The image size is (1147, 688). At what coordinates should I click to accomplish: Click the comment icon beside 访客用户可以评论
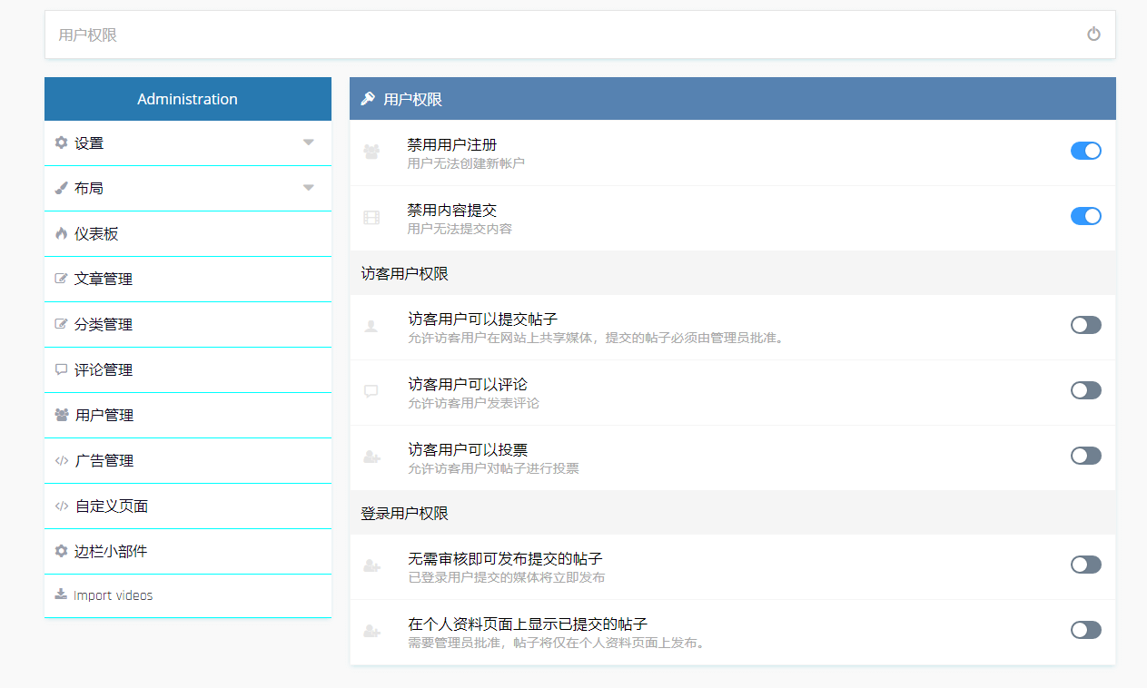click(x=371, y=391)
